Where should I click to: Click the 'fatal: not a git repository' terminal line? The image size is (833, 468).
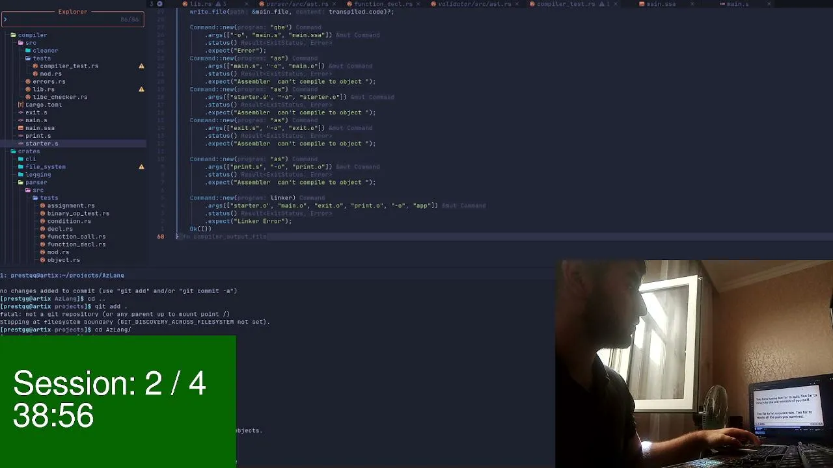pos(115,315)
